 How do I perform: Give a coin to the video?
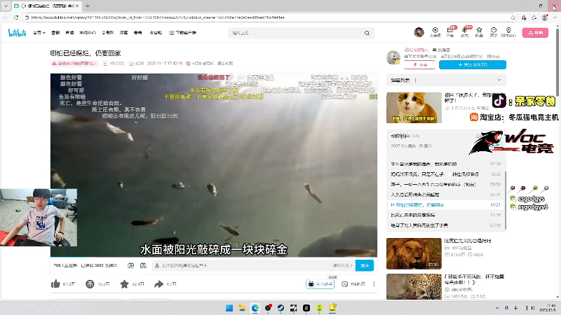point(90,284)
